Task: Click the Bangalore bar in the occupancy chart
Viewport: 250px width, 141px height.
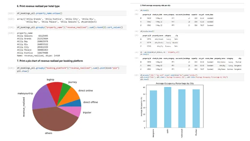Action: pos(153,109)
